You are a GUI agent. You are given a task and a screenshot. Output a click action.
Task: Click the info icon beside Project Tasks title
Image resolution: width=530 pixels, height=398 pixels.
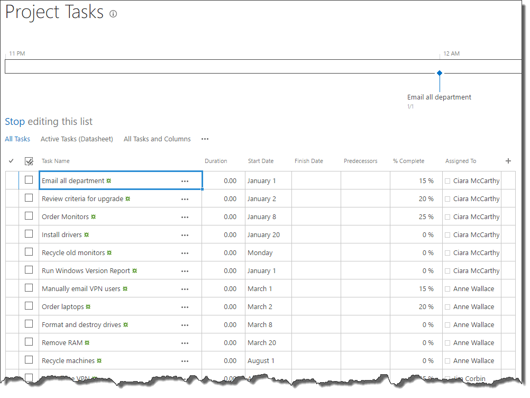click(113, 14)
